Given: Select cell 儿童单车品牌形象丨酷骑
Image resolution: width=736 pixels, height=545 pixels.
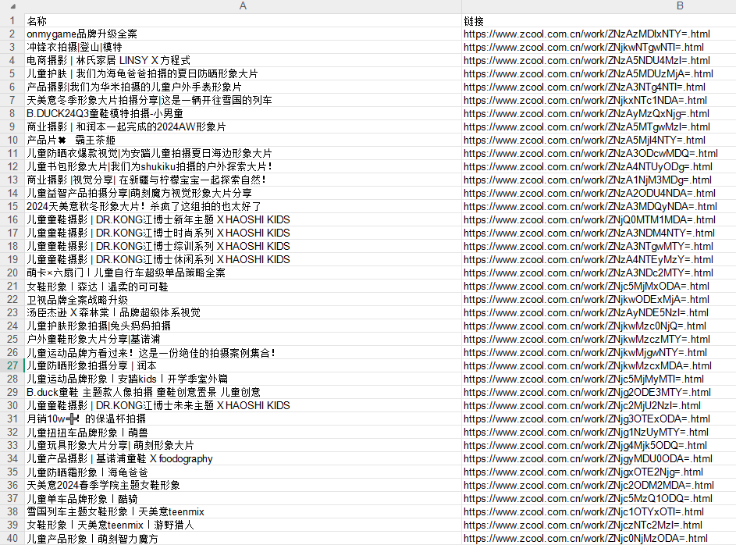Looking at the screenshot, I should coord(243,498).
